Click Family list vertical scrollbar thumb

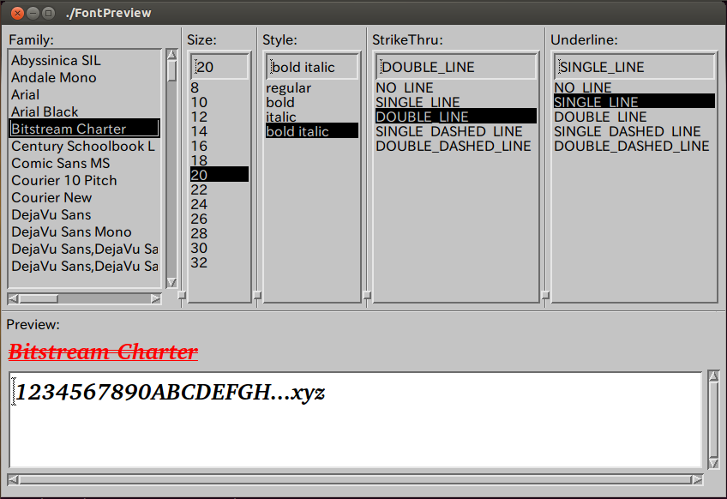171,71
